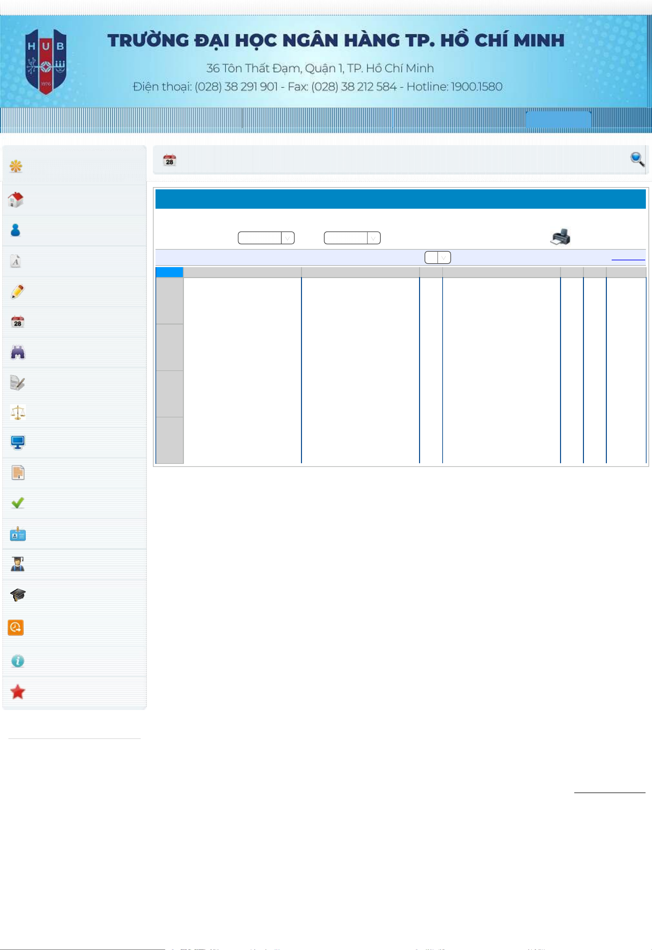Screen dimensions: 652x950
Task: Click the highlighted light-blue navigation bar tab
Action: pos(558,119)
